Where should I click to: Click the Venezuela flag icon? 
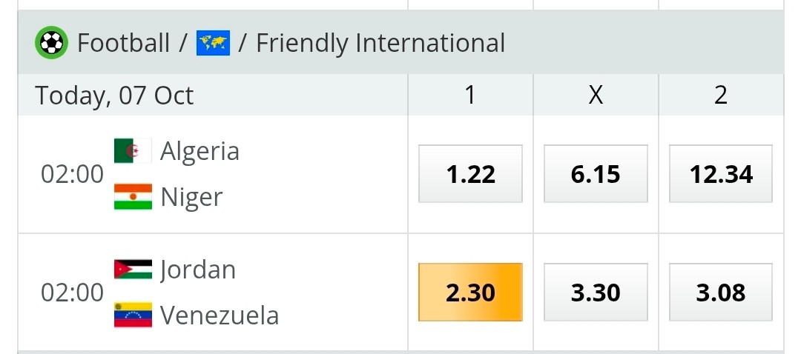click(133, 315)
